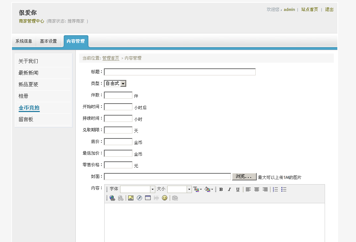Click inside the 内容 editor area
The height and width of the screenshot is (242, 356).
coord(214,223)
